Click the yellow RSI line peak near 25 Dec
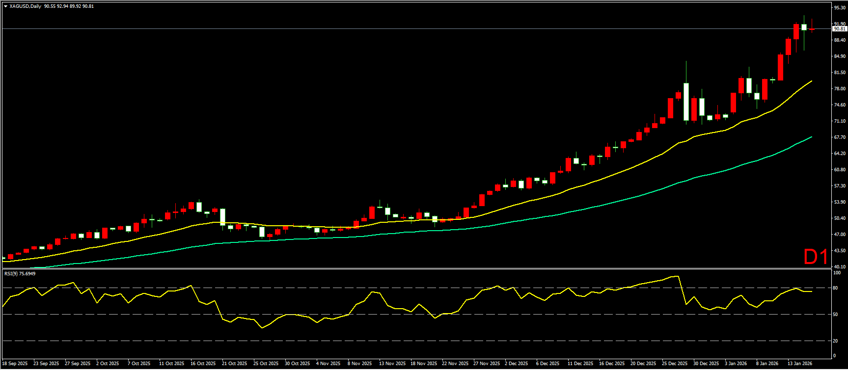 click(678, 276)
